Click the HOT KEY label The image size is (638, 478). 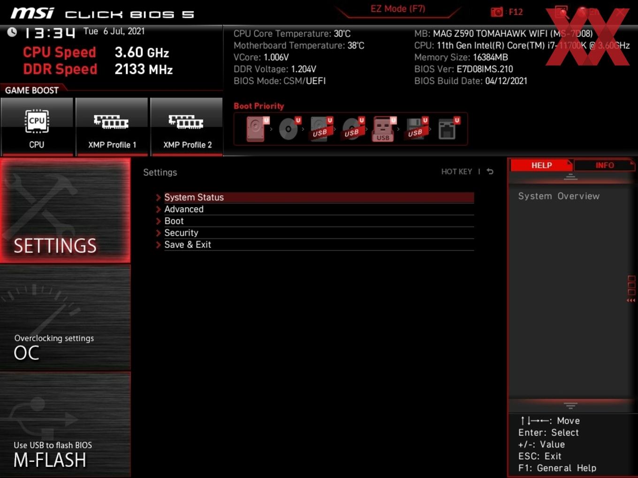pos(456,172)
